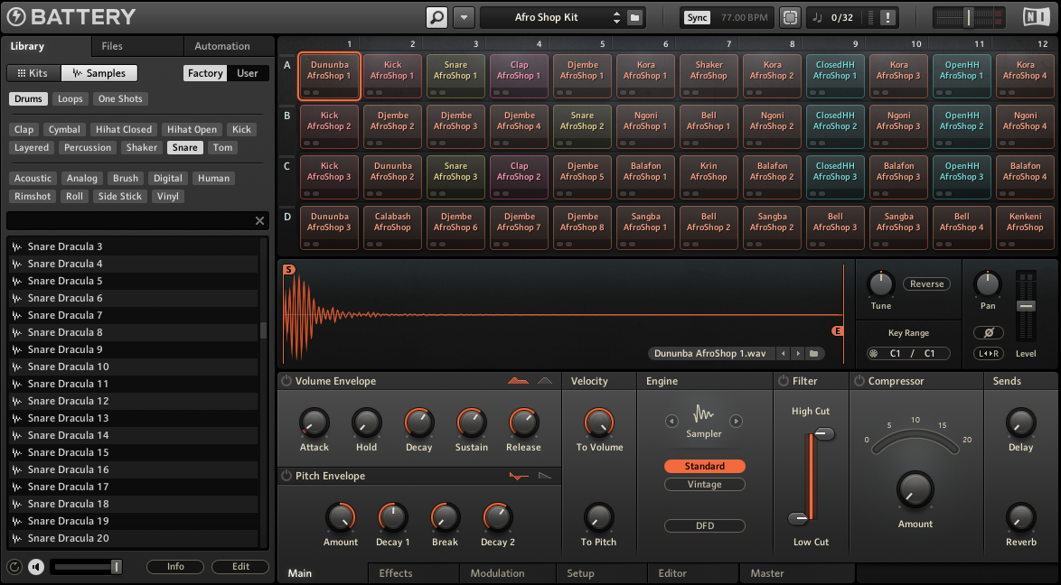
Task: Select the Hihat Closed tag filter
Action: coord(124,129)
